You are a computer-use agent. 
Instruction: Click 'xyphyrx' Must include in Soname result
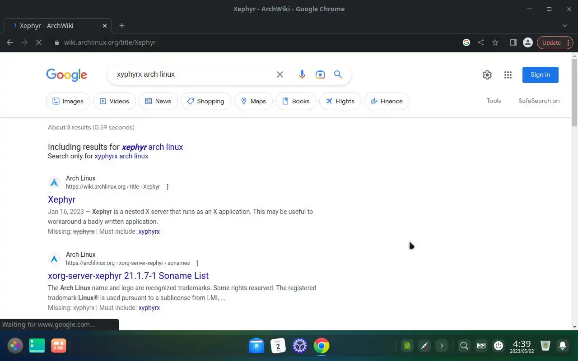click(149, 308)
